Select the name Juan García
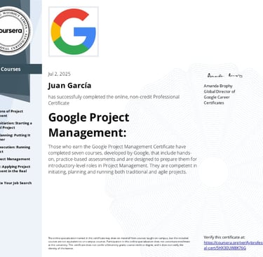Viewport: 263px width, 257px height. (x=69, y=86)
